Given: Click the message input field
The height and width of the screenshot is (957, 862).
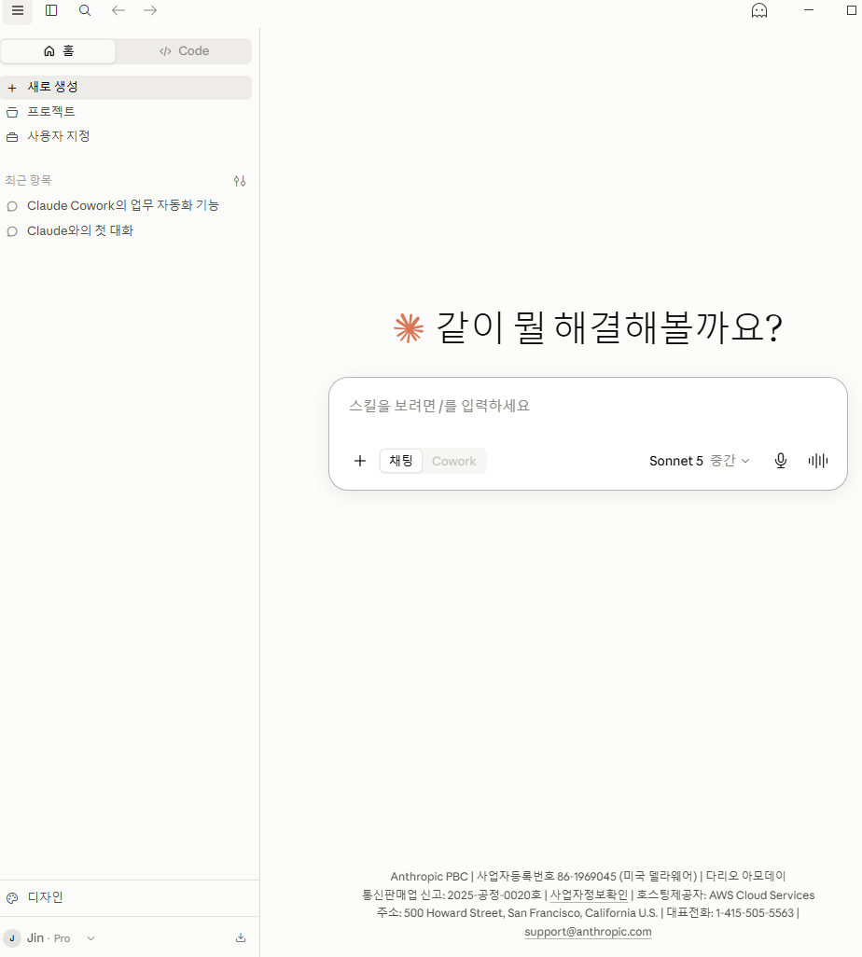Looking at the screenshot, I should [x=588, y=407].
